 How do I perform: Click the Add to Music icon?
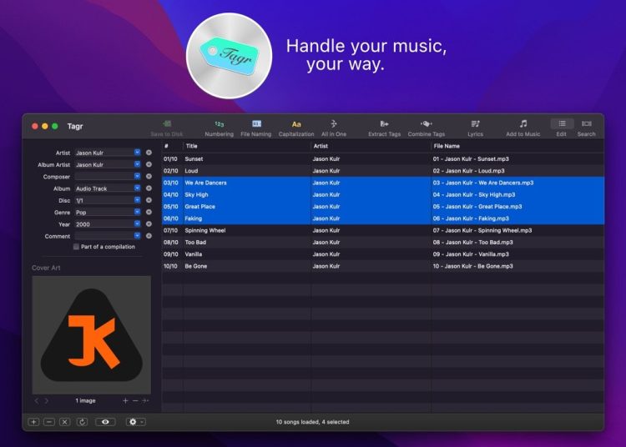[523, 127]
